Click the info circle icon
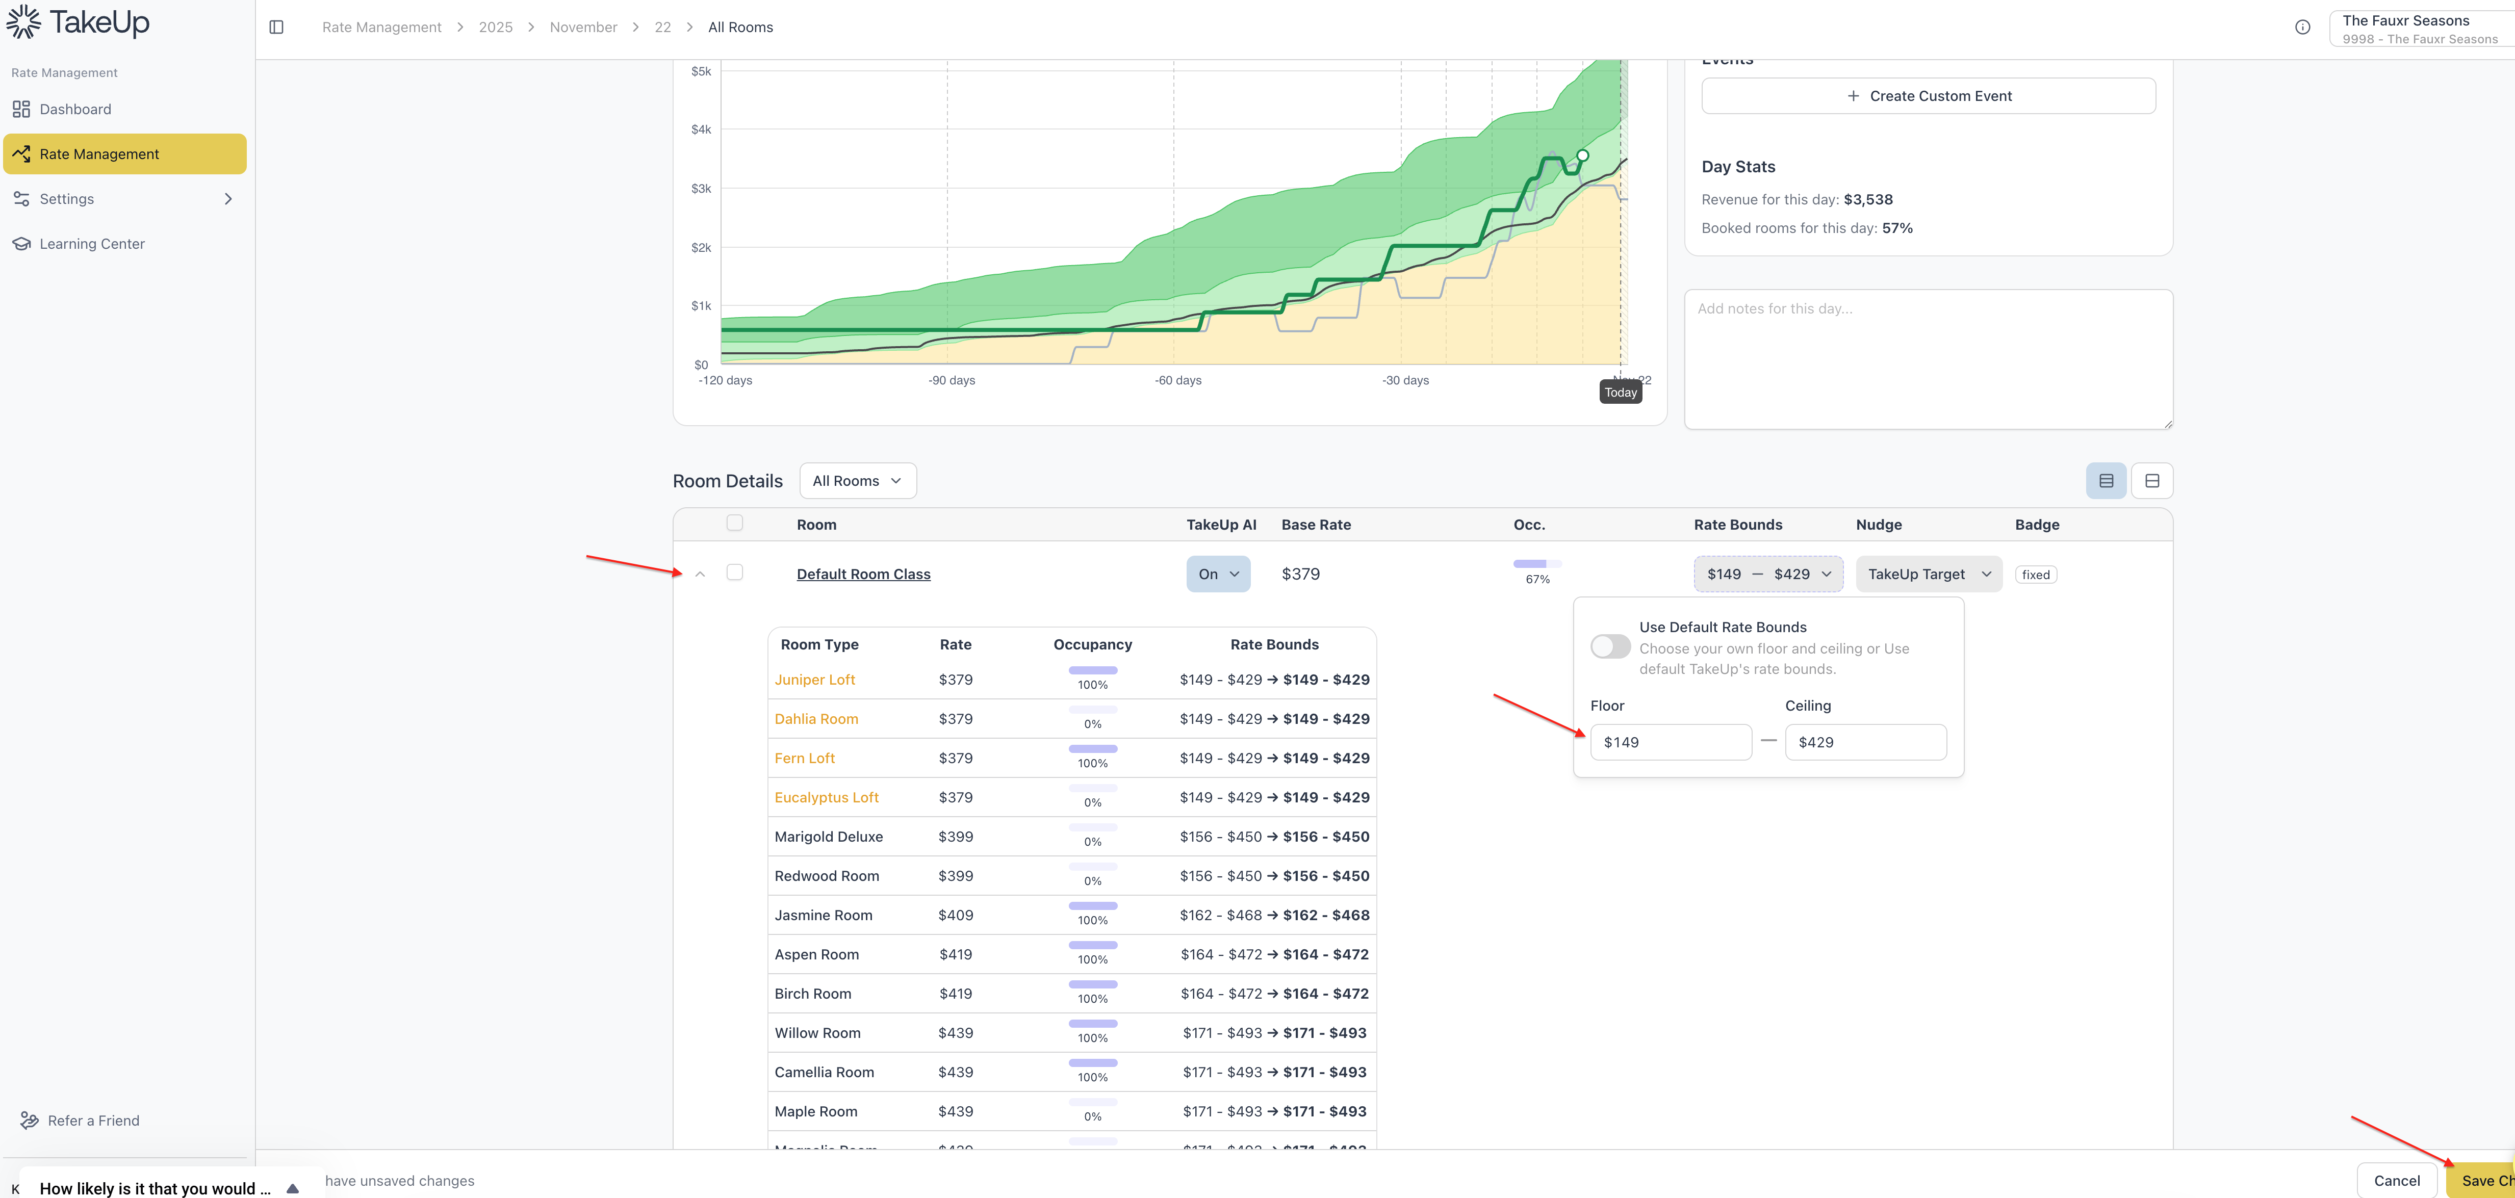 (x=2302, y=28)
